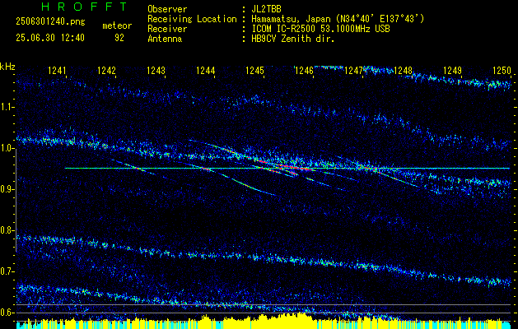The height and width of the screenshot is (329, 518).
Task: Click the Receiving Location label
Action: 192,19
